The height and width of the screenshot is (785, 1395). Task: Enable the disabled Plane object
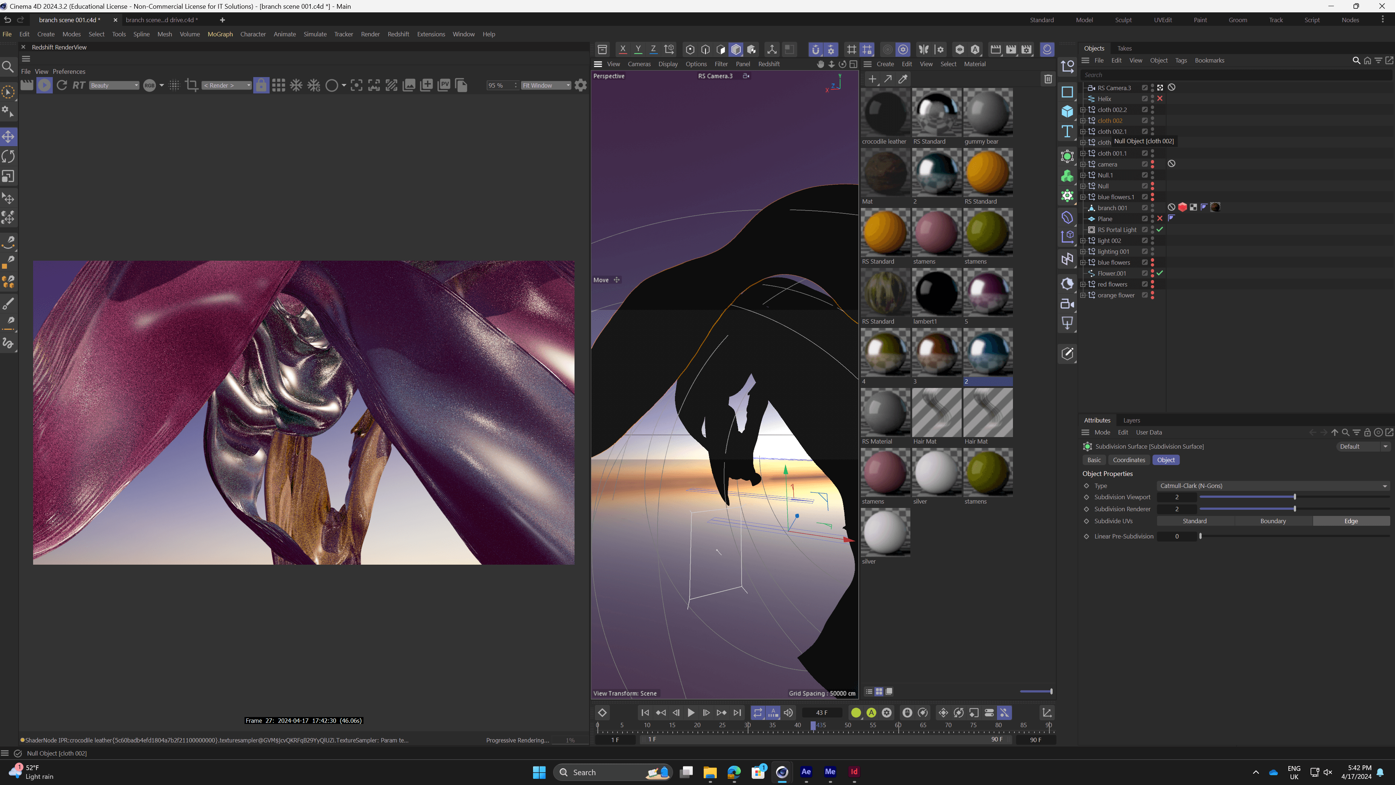click(x=1160, y=219)
